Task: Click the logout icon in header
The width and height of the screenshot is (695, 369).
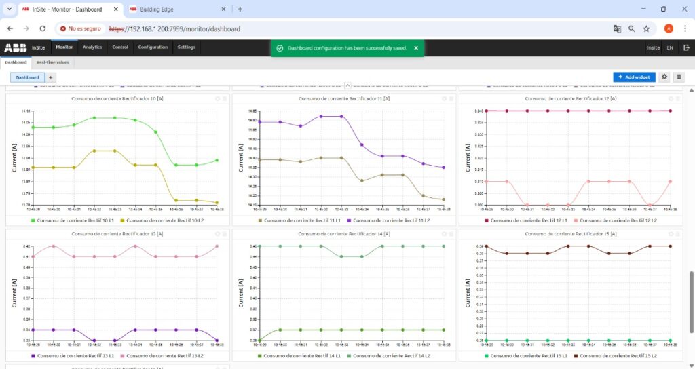Action: 686,47
